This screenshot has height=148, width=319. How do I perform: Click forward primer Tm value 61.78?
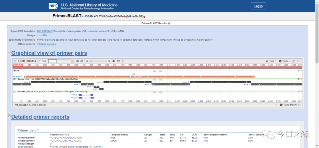pyautogui.click(x=183, y=138)
